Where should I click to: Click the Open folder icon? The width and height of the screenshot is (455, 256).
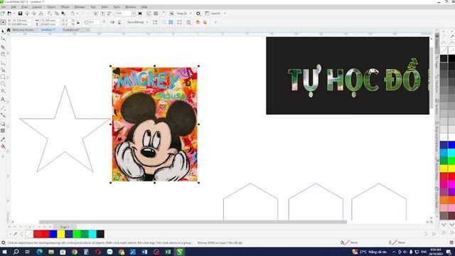(9, 14)
